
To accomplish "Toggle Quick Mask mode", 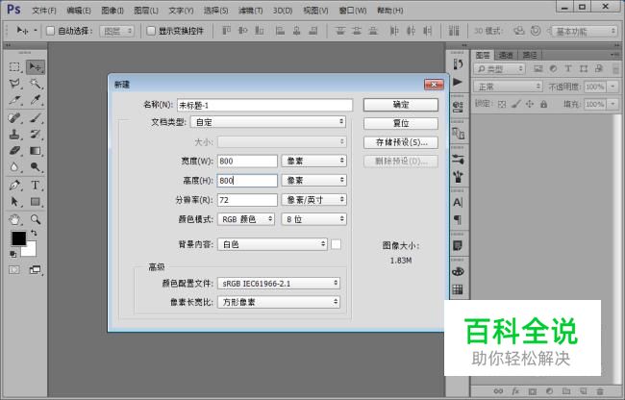I will tap(14, 270).
